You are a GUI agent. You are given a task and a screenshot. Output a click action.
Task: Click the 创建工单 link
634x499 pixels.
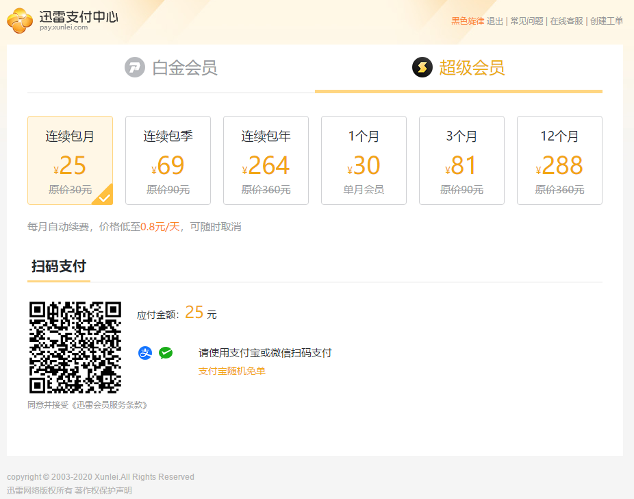point(607,21)
